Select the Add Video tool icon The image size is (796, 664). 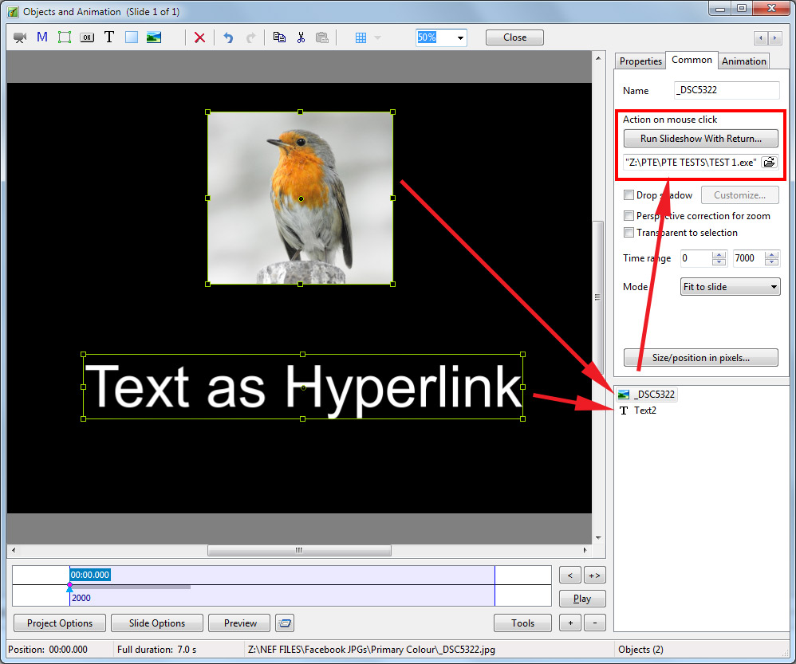(x=20, y=37)
